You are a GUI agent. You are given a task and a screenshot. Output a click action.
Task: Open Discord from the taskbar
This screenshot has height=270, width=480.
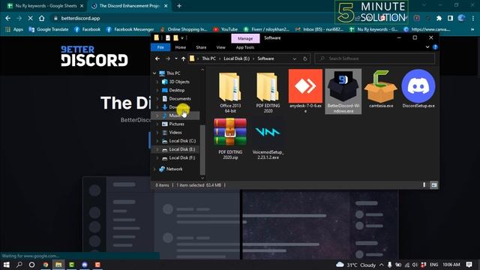point(85,265)
